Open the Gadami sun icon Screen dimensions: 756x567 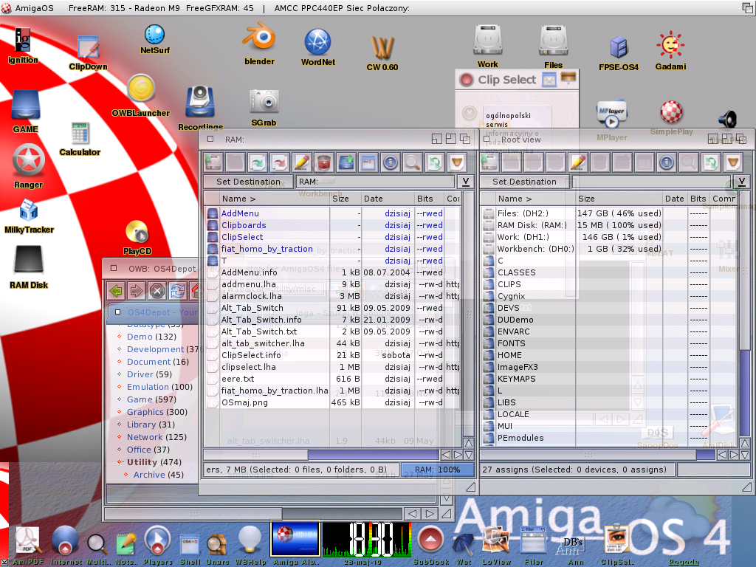pyautogui.click(x=670, y=51)
